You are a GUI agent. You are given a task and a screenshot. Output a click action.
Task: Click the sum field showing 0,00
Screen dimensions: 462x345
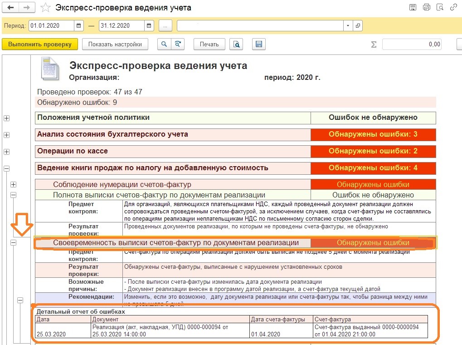[412, 44]
